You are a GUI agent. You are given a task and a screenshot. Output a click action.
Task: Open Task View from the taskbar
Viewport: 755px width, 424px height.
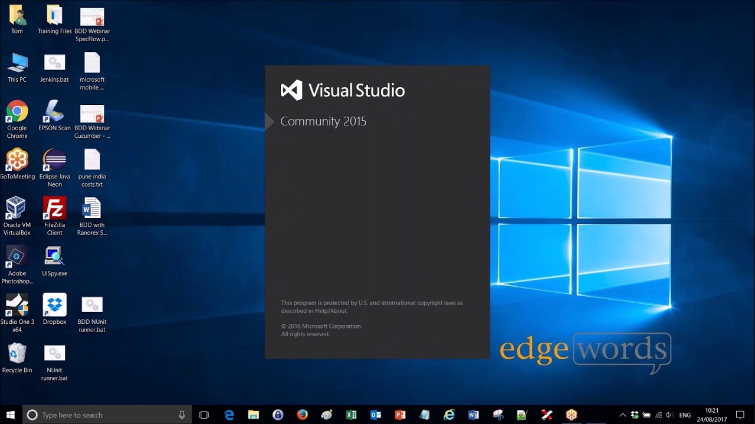204,415
